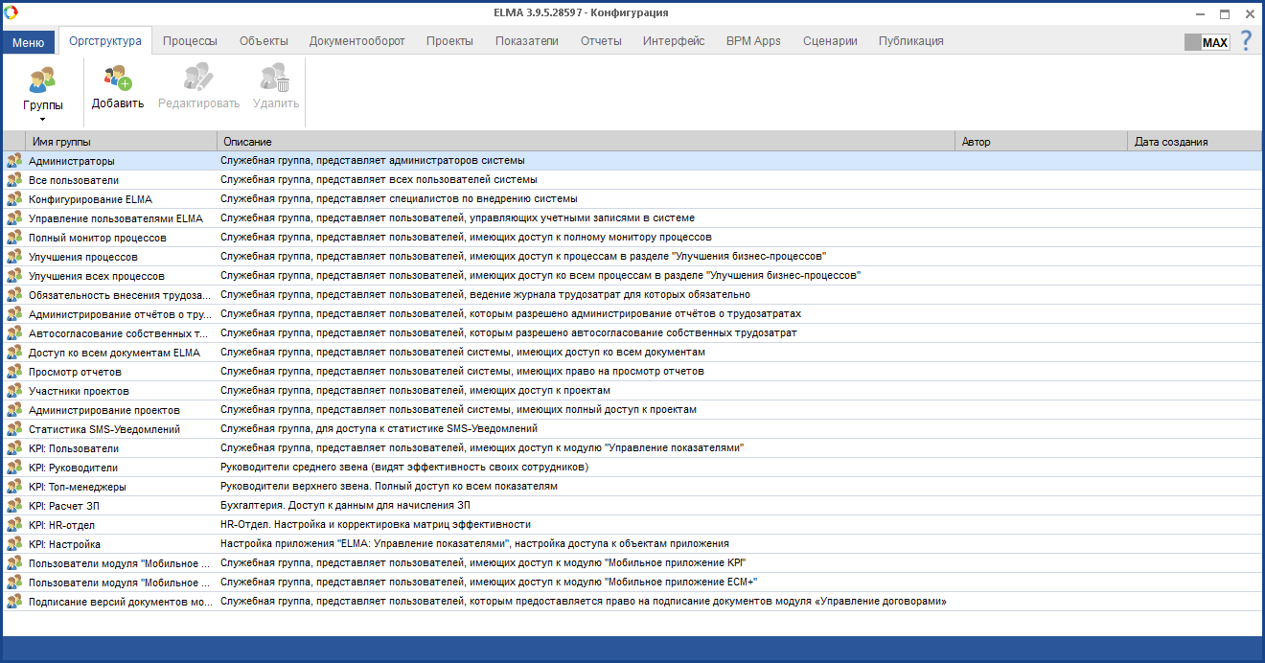Click the blue help question mark icon
This screenshot has height=663, width=1265.
pyautogui.click(x=1246, y=41)
